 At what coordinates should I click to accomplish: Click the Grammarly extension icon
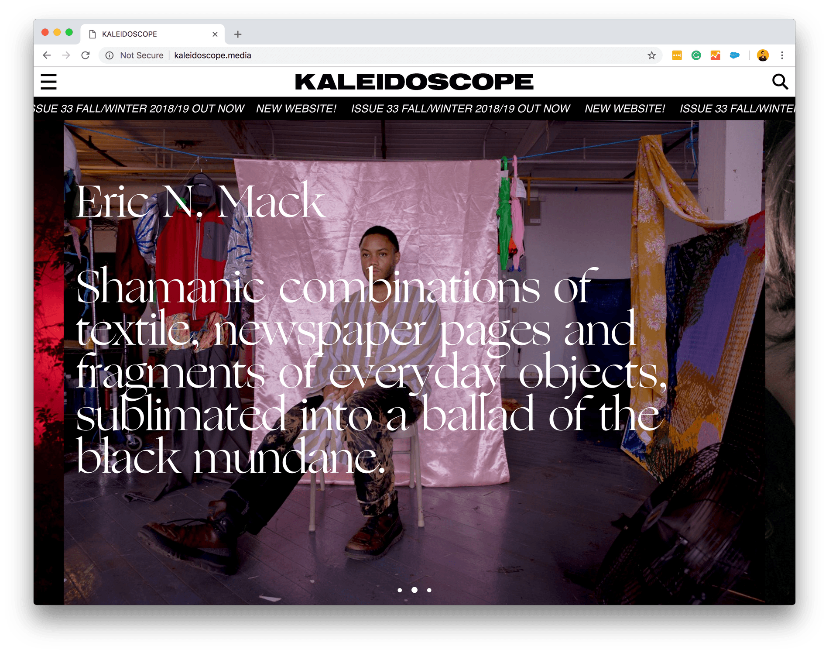pyautogui.click(x=696, y=55)
